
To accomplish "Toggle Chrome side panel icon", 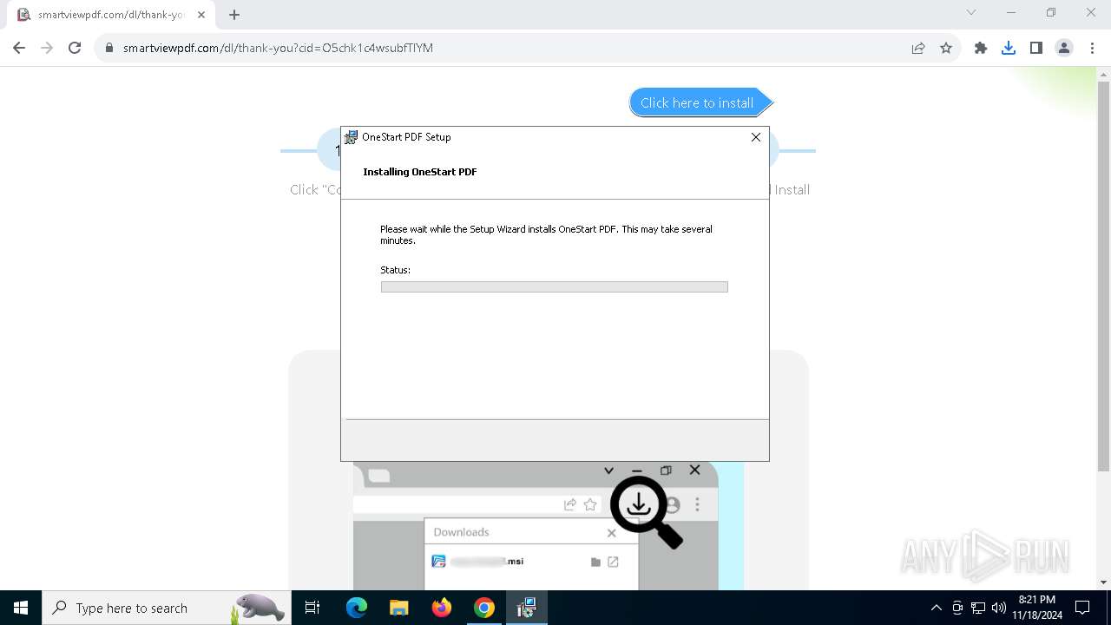I will click(x=1036, y=48).
